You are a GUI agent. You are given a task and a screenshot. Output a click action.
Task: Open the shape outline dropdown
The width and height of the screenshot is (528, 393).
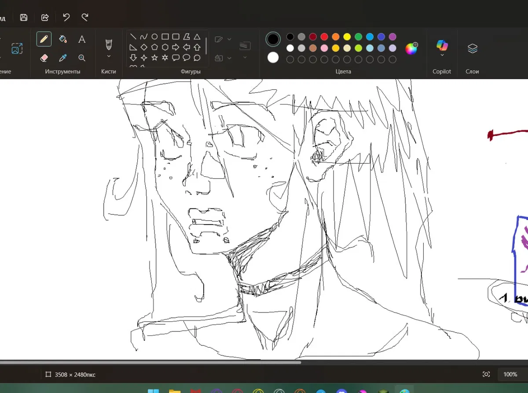pyautogui.click(x=229, y=39)
